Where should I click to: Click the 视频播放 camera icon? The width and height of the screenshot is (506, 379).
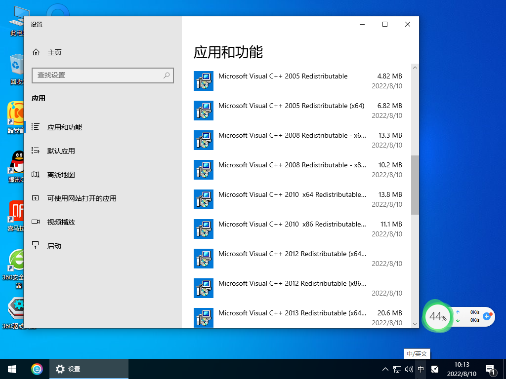point(36,222)
